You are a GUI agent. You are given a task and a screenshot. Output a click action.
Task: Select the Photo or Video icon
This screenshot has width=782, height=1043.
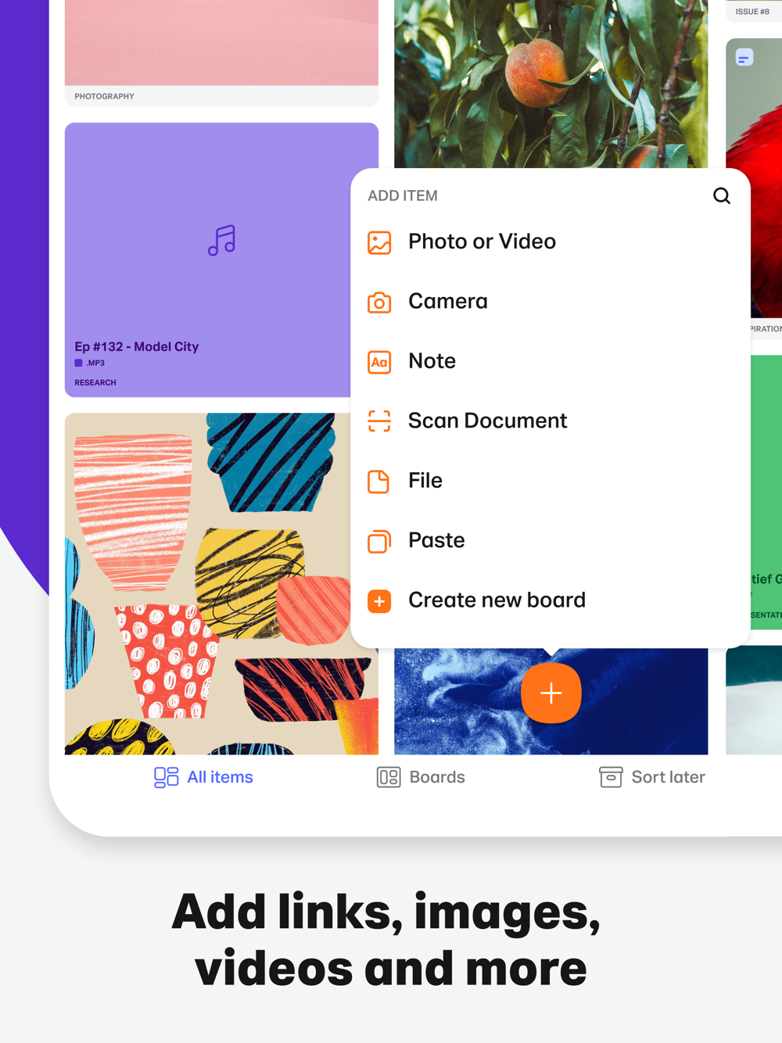(x=379, y=242)
